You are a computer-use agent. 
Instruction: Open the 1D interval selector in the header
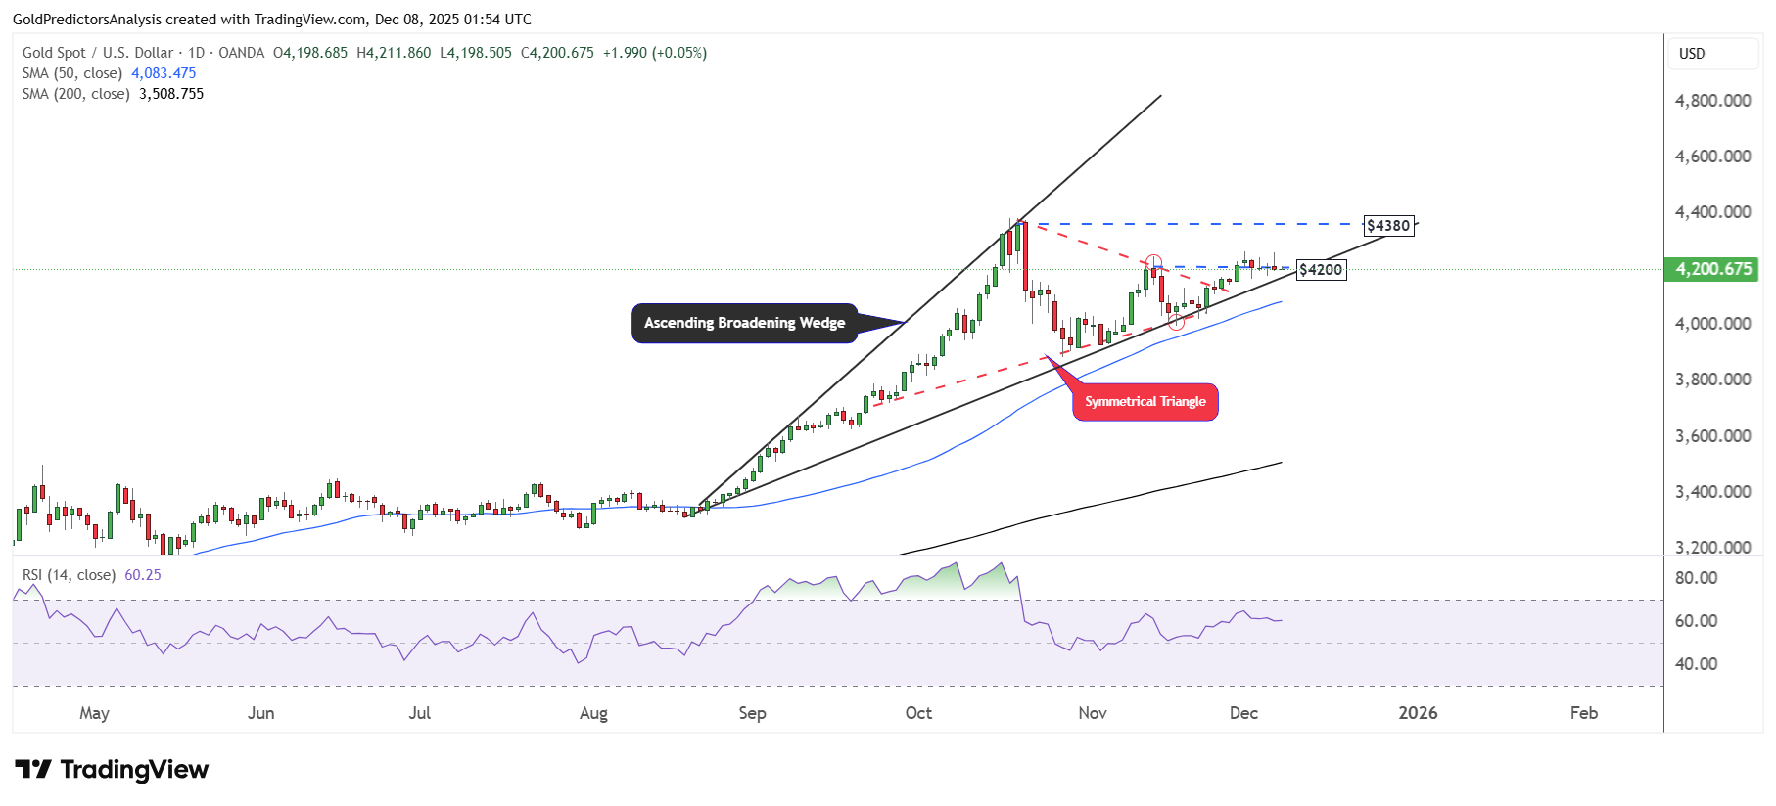point(196,53)
